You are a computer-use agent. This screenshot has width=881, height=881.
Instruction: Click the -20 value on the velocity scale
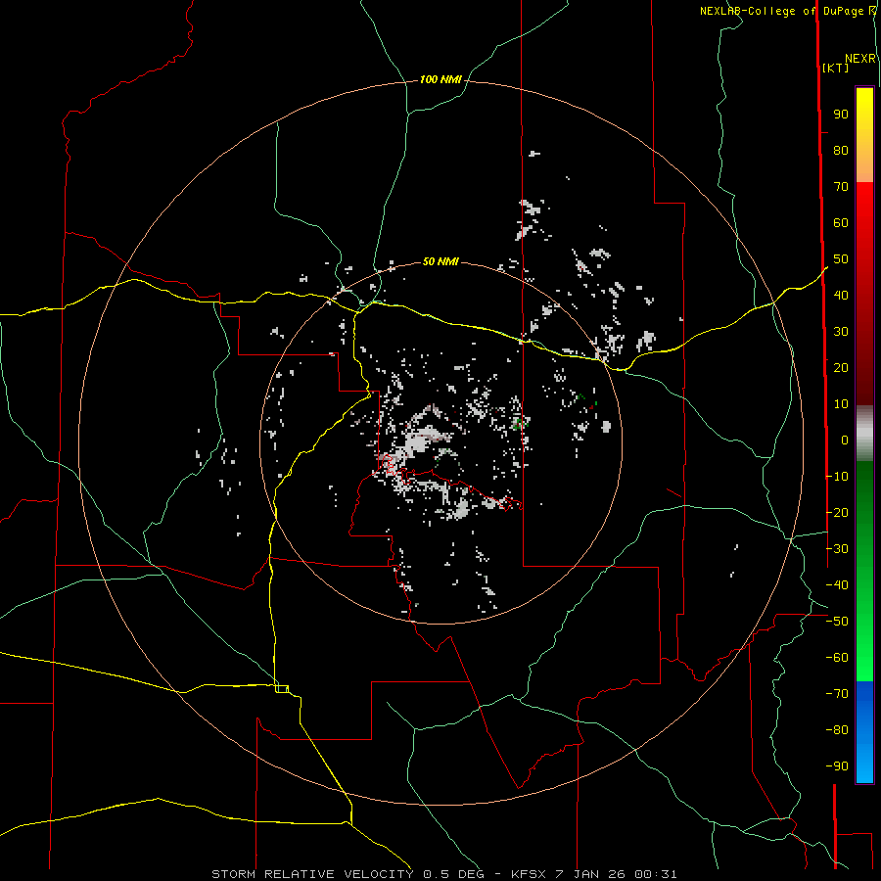(837, 512)
